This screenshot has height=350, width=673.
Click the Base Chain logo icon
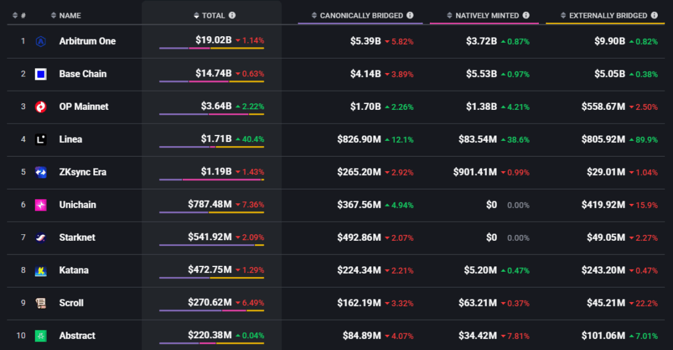[x=41, y=74]
